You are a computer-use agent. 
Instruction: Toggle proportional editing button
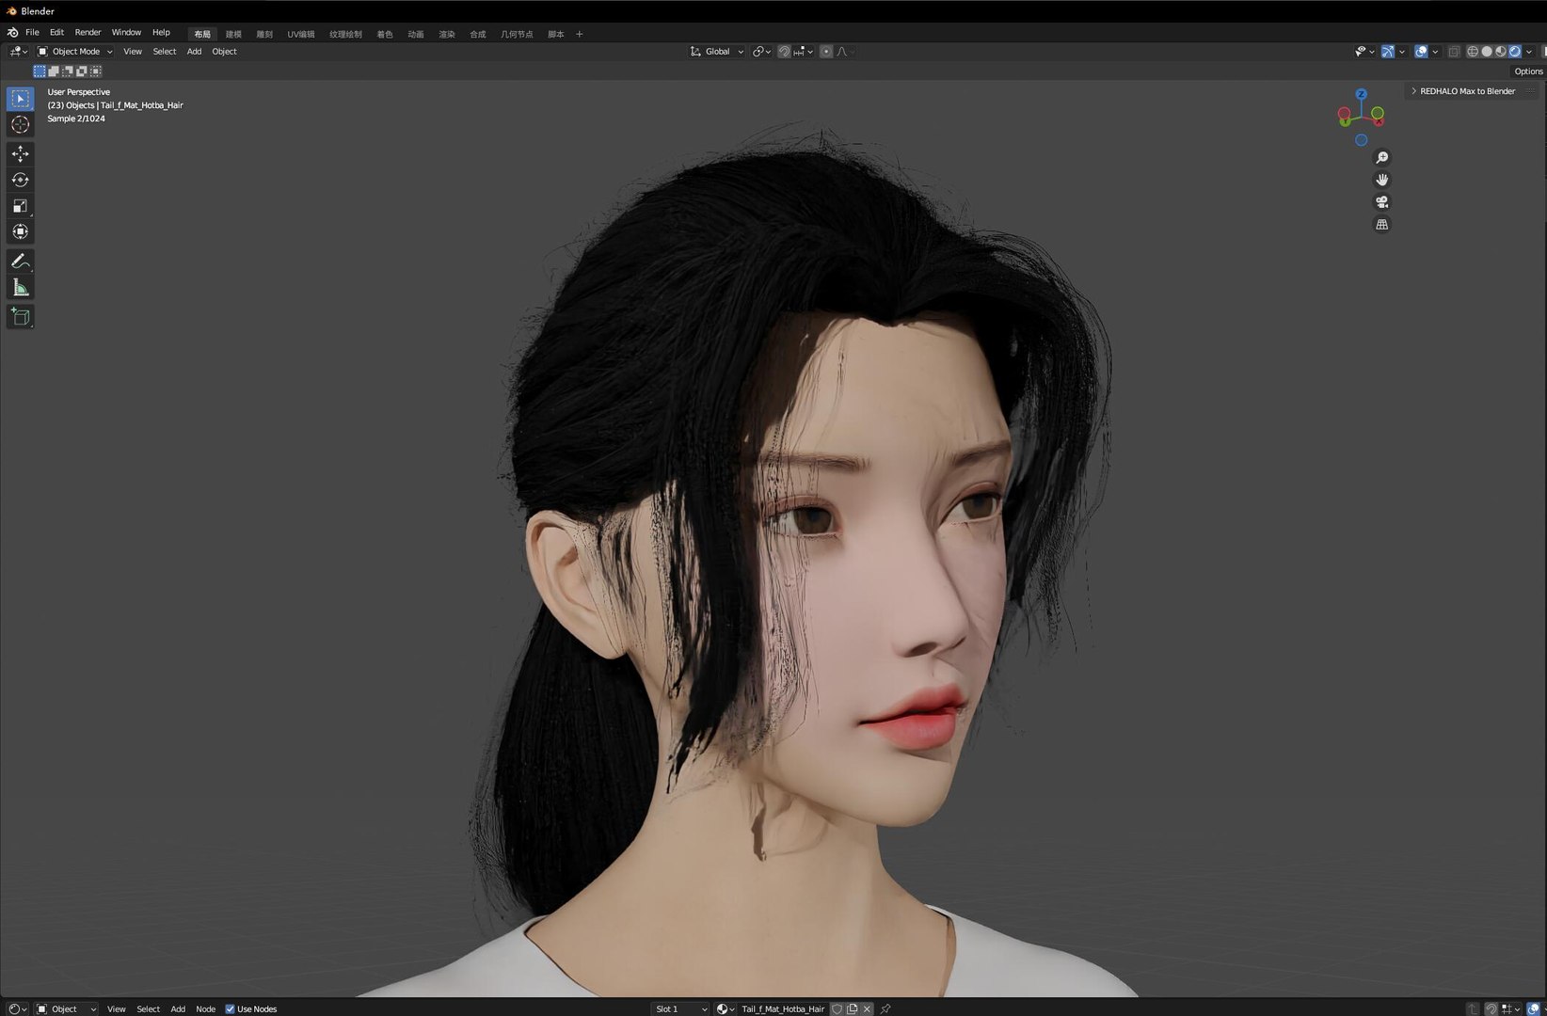click(x=826, y=52)
